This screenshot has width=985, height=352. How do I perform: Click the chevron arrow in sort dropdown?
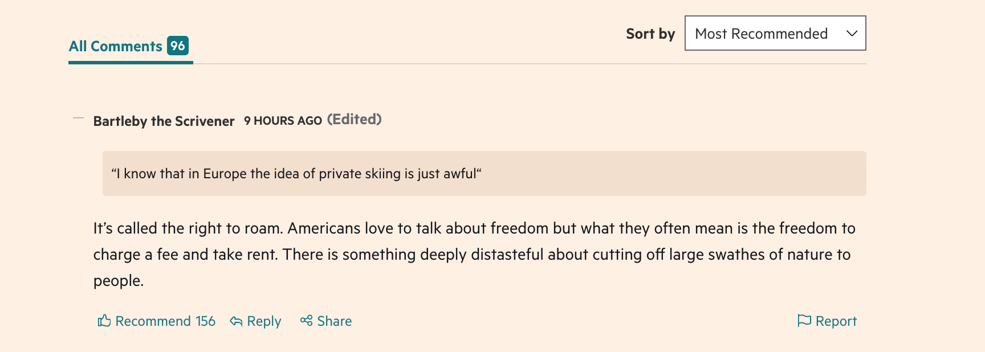tap(852, 34)
